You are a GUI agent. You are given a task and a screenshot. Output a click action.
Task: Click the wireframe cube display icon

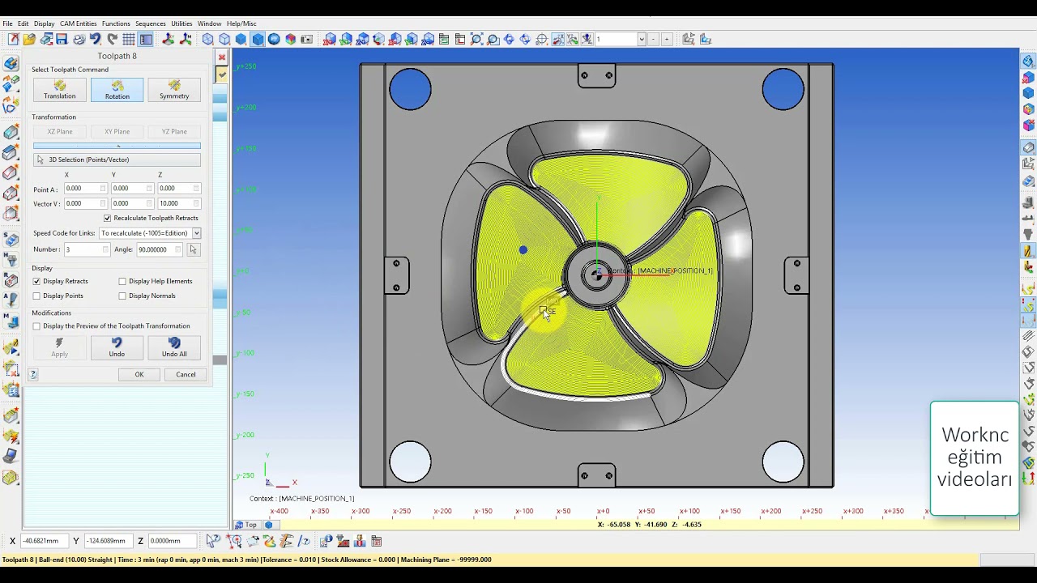pos(208,39)
